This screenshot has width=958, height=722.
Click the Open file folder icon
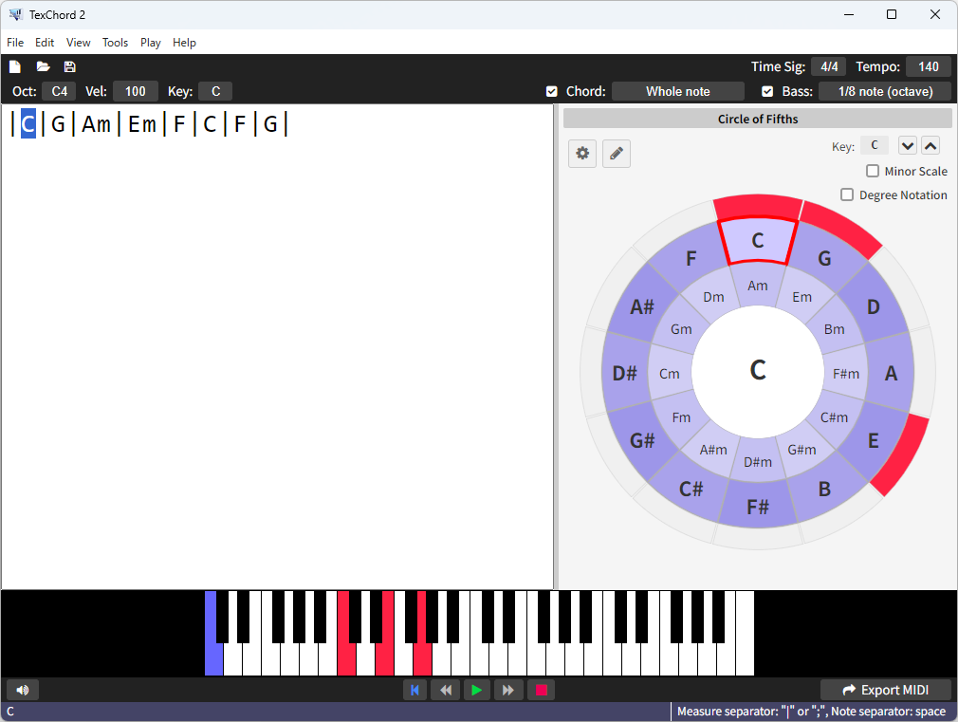[x=43, y=66]
